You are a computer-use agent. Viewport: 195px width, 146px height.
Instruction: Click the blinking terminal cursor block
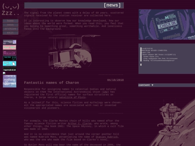[x=141, y=65]
